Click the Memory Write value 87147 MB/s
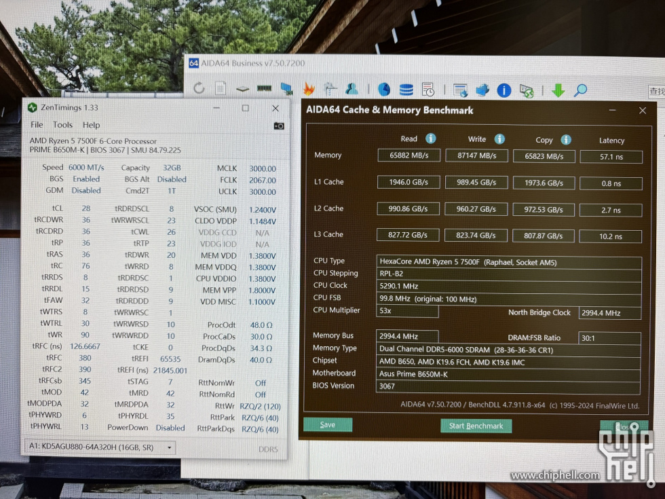Screen dimensions: 665x499 476,155
